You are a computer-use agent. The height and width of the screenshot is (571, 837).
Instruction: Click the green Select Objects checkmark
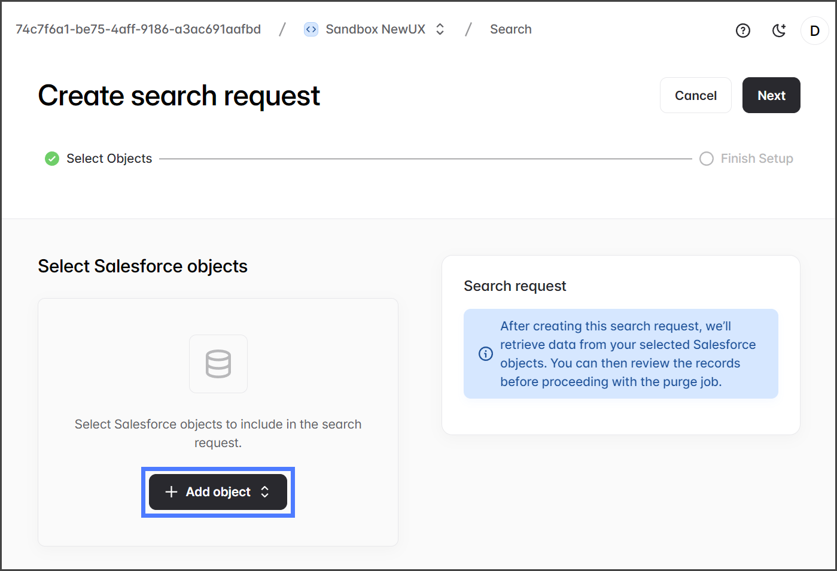click(x=52, y=159)
